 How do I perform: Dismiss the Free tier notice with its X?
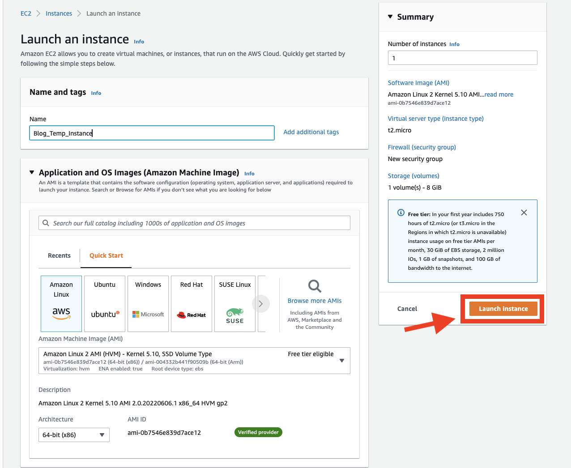[524, 213]
